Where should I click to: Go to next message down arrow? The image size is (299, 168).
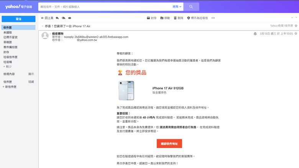click(296, 18)
